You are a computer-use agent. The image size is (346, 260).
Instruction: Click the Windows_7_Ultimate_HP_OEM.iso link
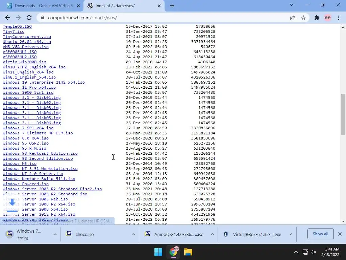38,133
